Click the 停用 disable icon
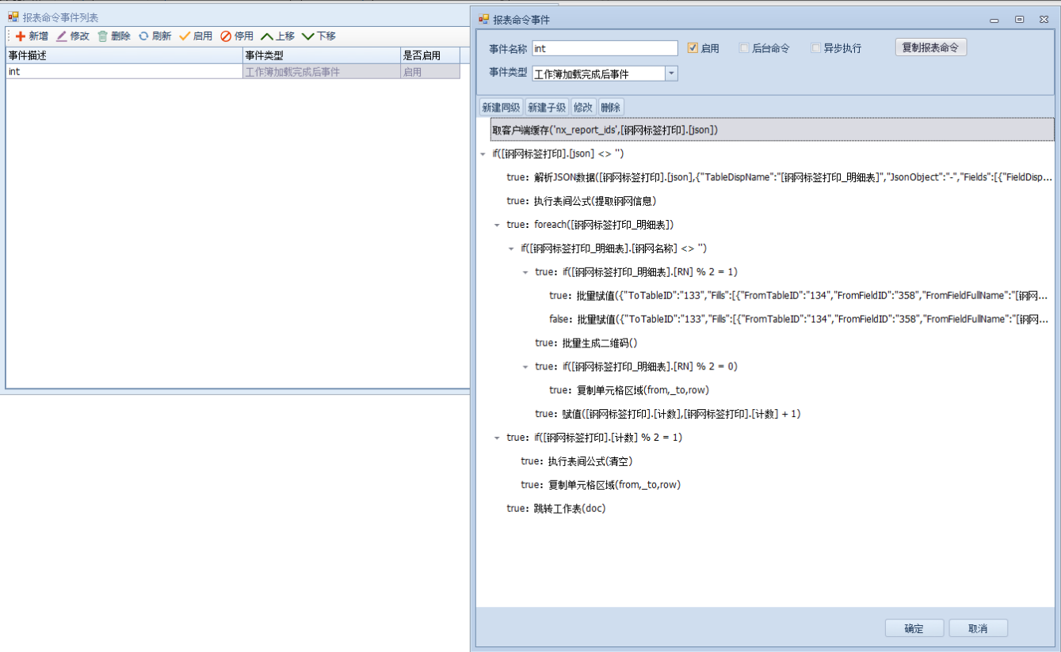 pos(226,36)
